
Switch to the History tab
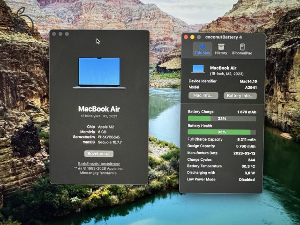click(221, 49)
